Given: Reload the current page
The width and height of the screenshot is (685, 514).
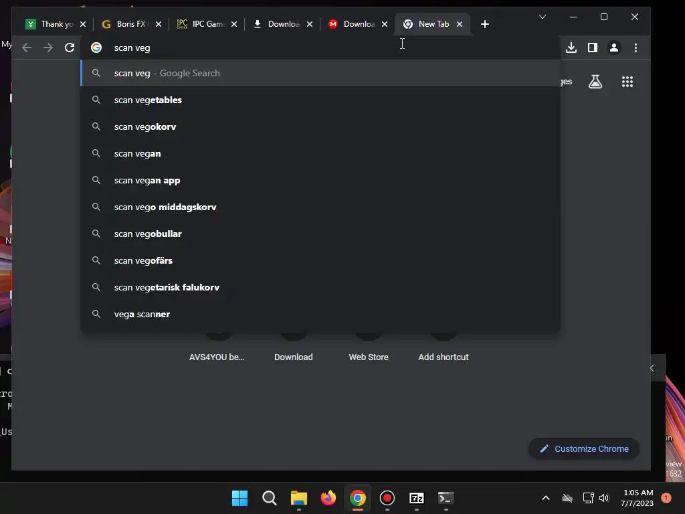Looking at the screenshot, I should pyautogui.click(x=70, y=48).
